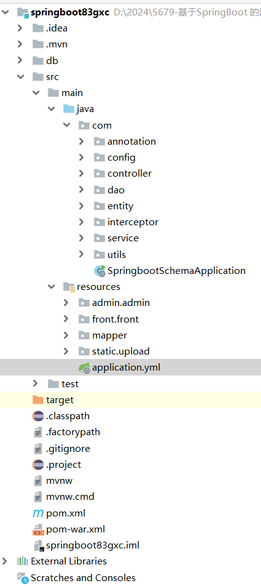
Task: Select the SpringbootSchemaApplication class name
Action: [x=177, y=271]
